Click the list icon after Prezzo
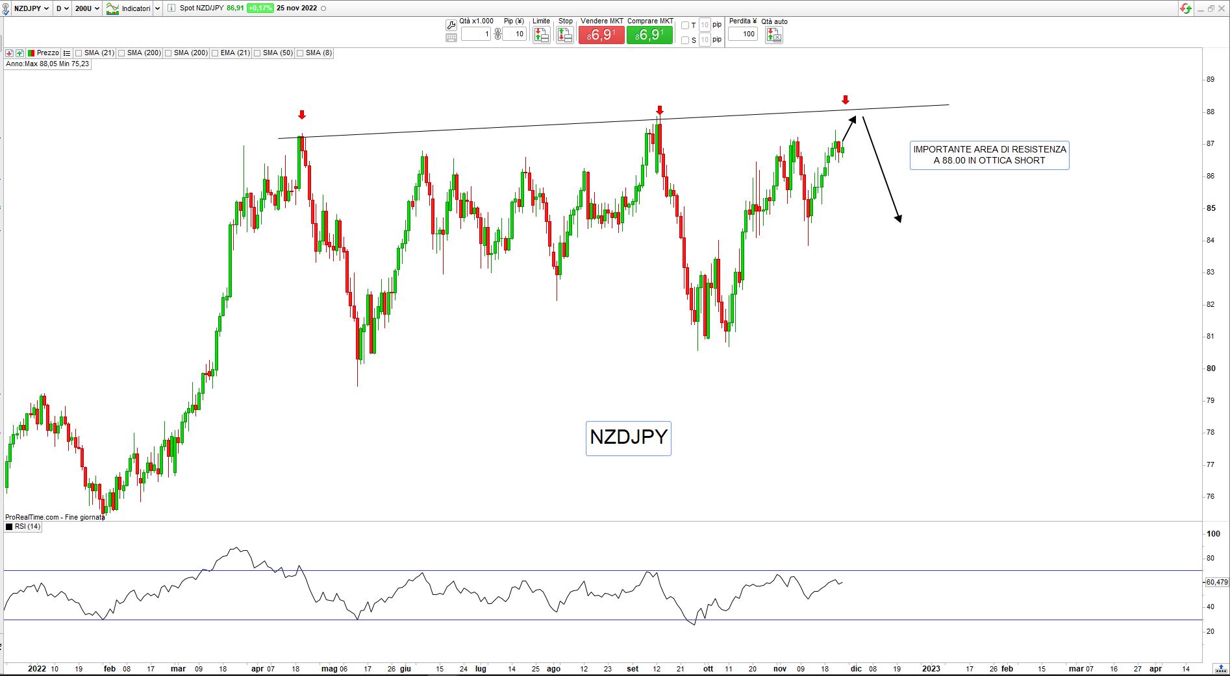 67,53
